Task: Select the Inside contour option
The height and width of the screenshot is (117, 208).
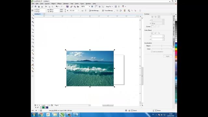Action: (x=156, y=17)
